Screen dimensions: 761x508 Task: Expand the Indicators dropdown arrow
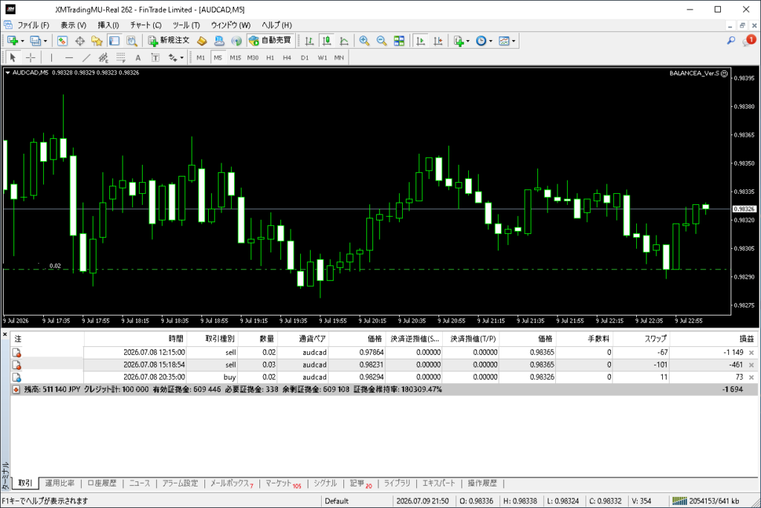tap(468, 42)
